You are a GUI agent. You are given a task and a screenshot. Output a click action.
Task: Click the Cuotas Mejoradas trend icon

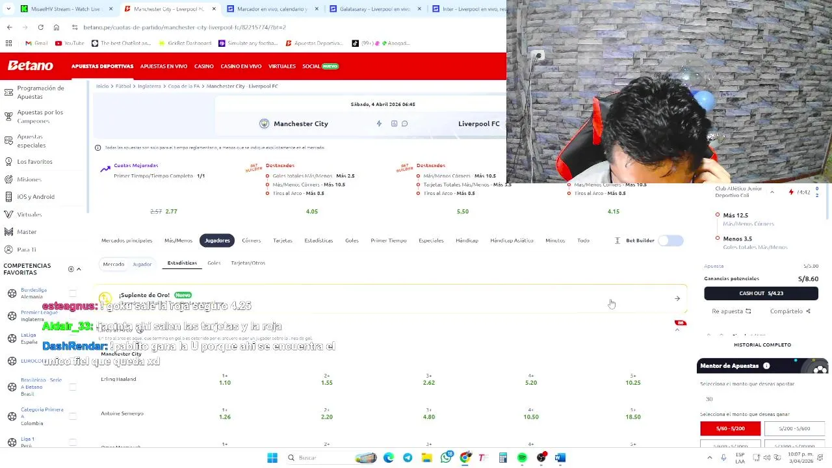click(105, 169)
